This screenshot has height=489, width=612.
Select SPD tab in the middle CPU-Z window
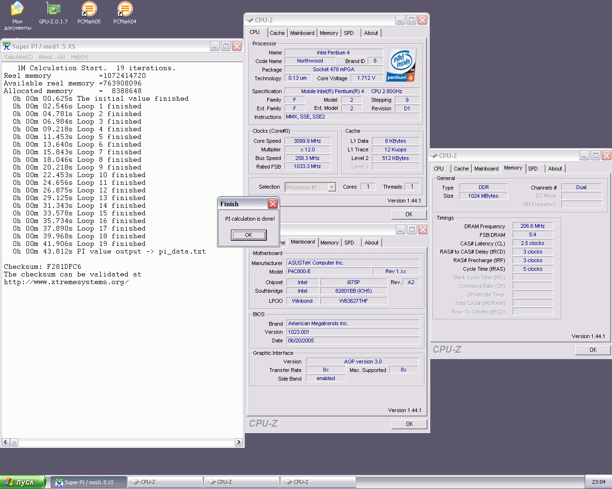click(350, 243)
